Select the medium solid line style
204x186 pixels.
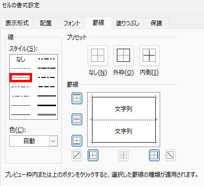click(x=47, y=96)
